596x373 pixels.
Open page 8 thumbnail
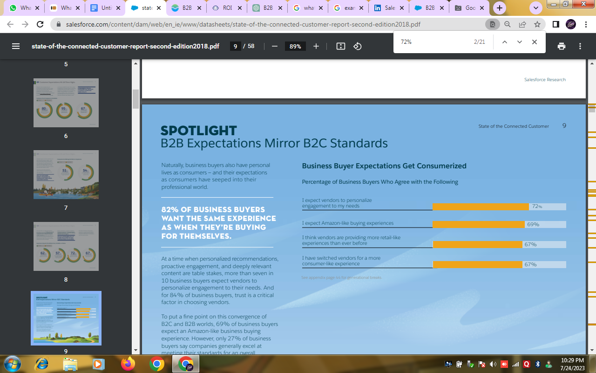66,246
